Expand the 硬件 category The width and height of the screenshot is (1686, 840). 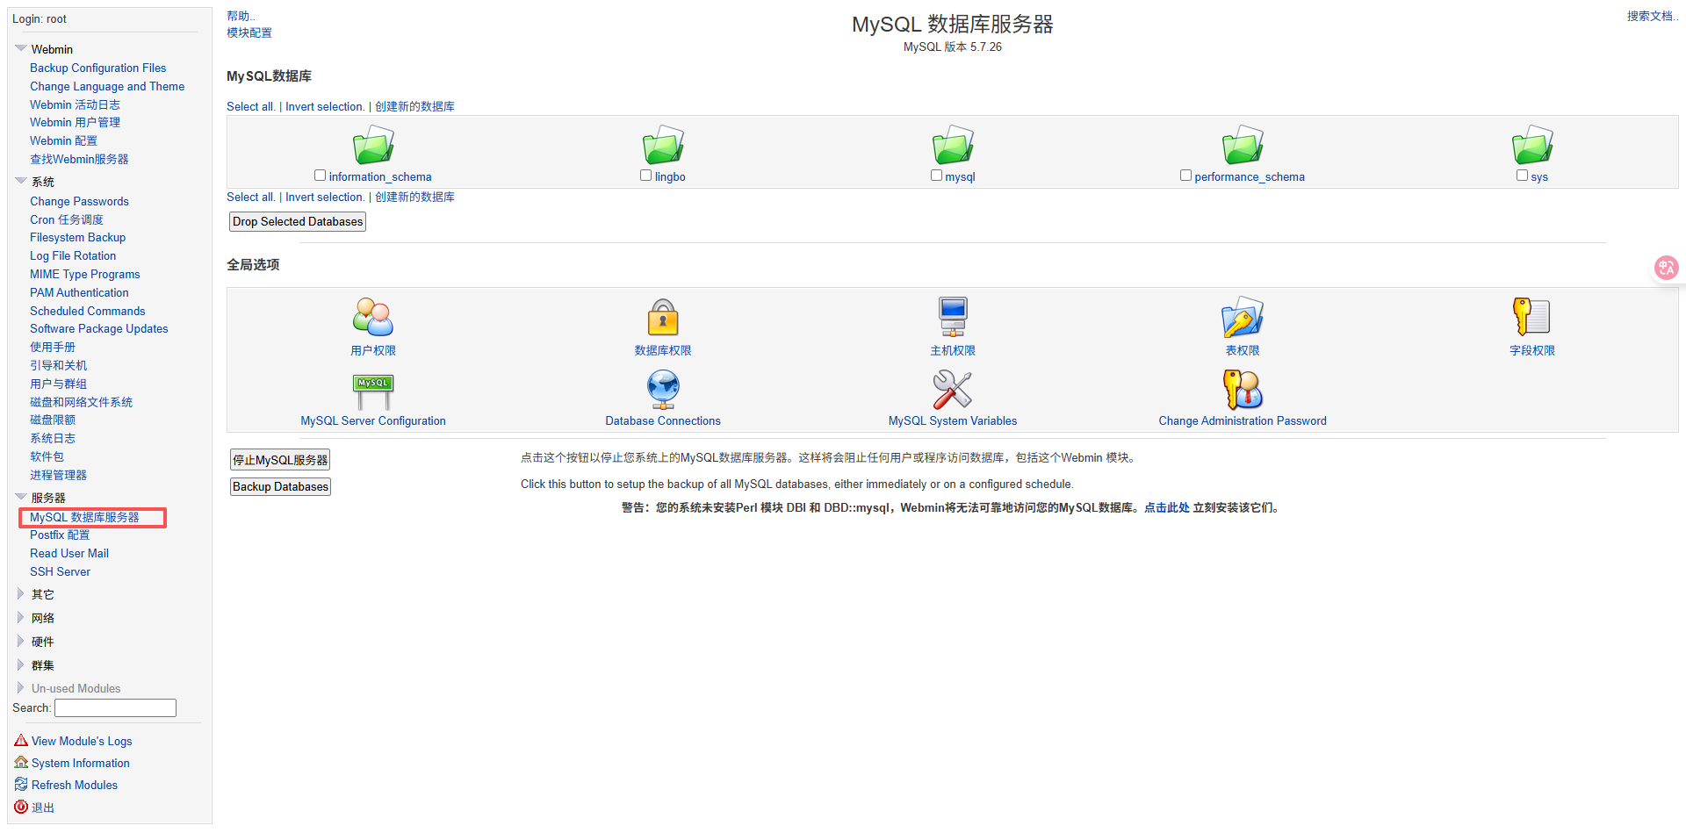(21, 641)
